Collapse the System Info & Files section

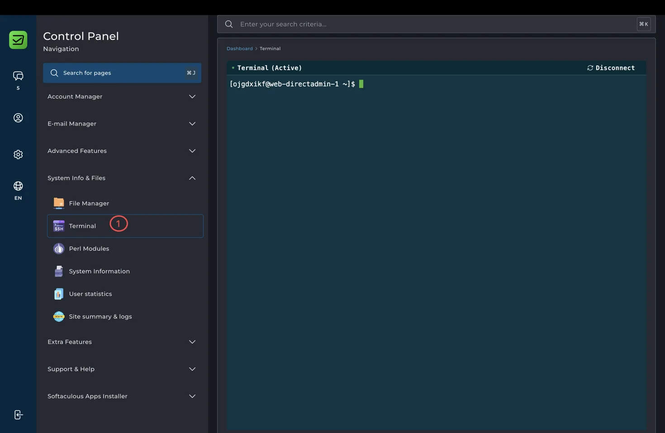pos(122,178)
